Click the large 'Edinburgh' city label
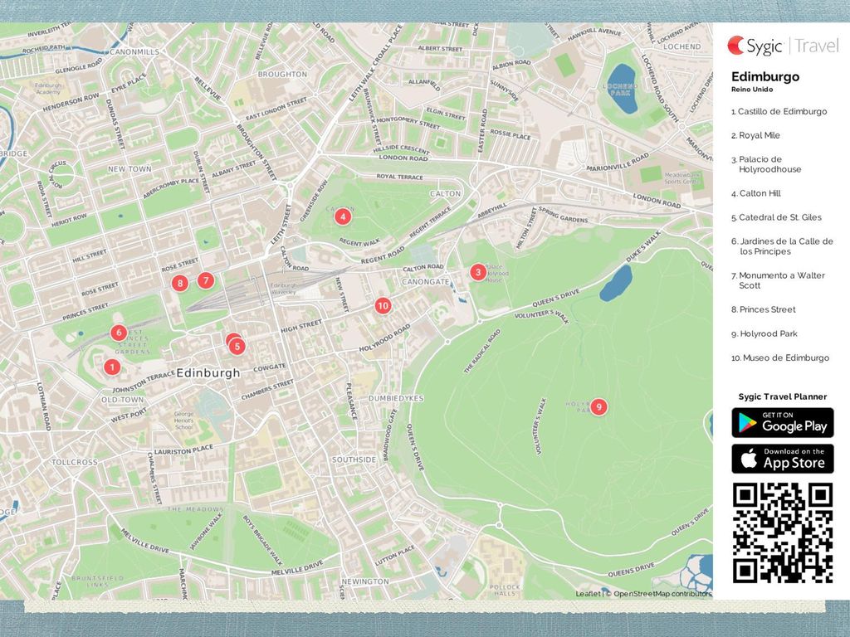The width and height of the screenshot is (850, 637). tap(208, 373)
